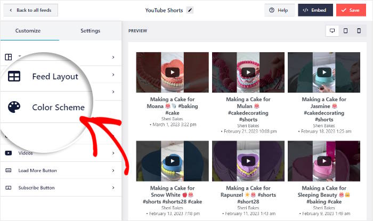
Task: Open the Customize tab
Action: coord(28,31)
